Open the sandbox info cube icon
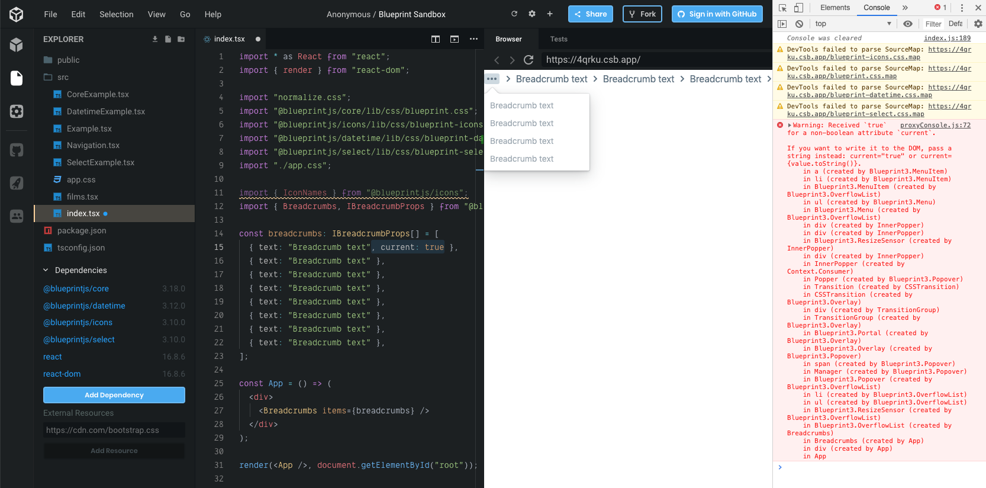Viewport: 986px width, 488px height. [17, 45]
